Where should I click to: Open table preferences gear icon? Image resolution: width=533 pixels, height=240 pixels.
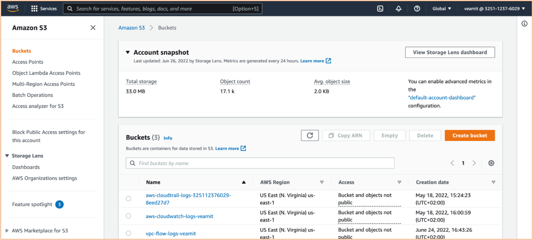point(491,163)
